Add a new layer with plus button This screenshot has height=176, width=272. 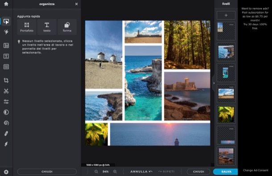pos(226,16)
